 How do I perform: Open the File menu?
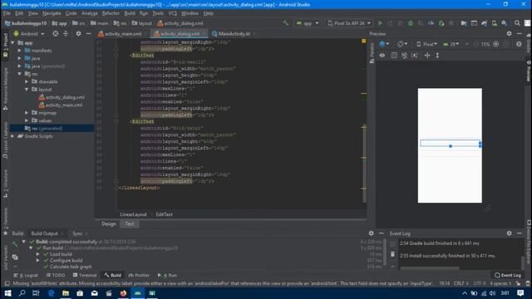7,13
